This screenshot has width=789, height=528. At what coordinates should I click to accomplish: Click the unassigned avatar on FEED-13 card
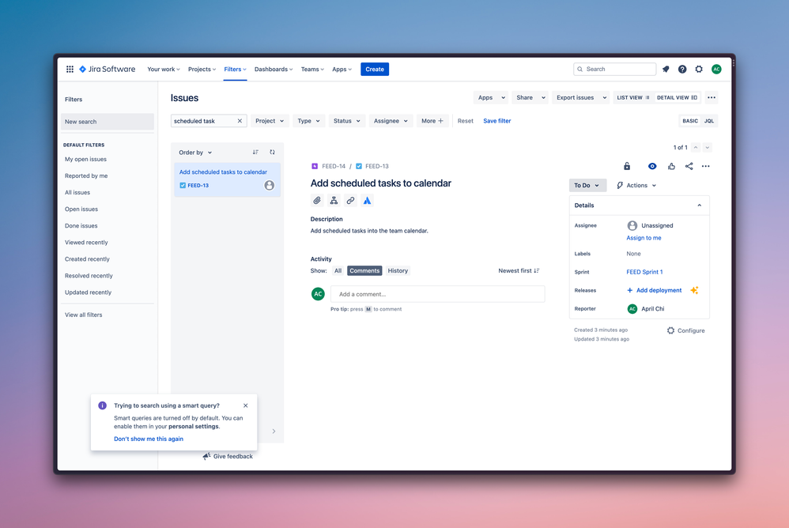coord(270,186)
